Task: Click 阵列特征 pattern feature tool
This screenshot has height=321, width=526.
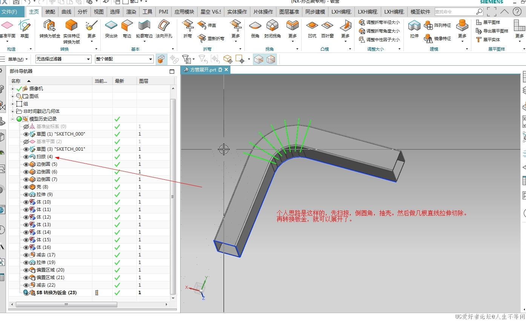Action: [438, 25]
